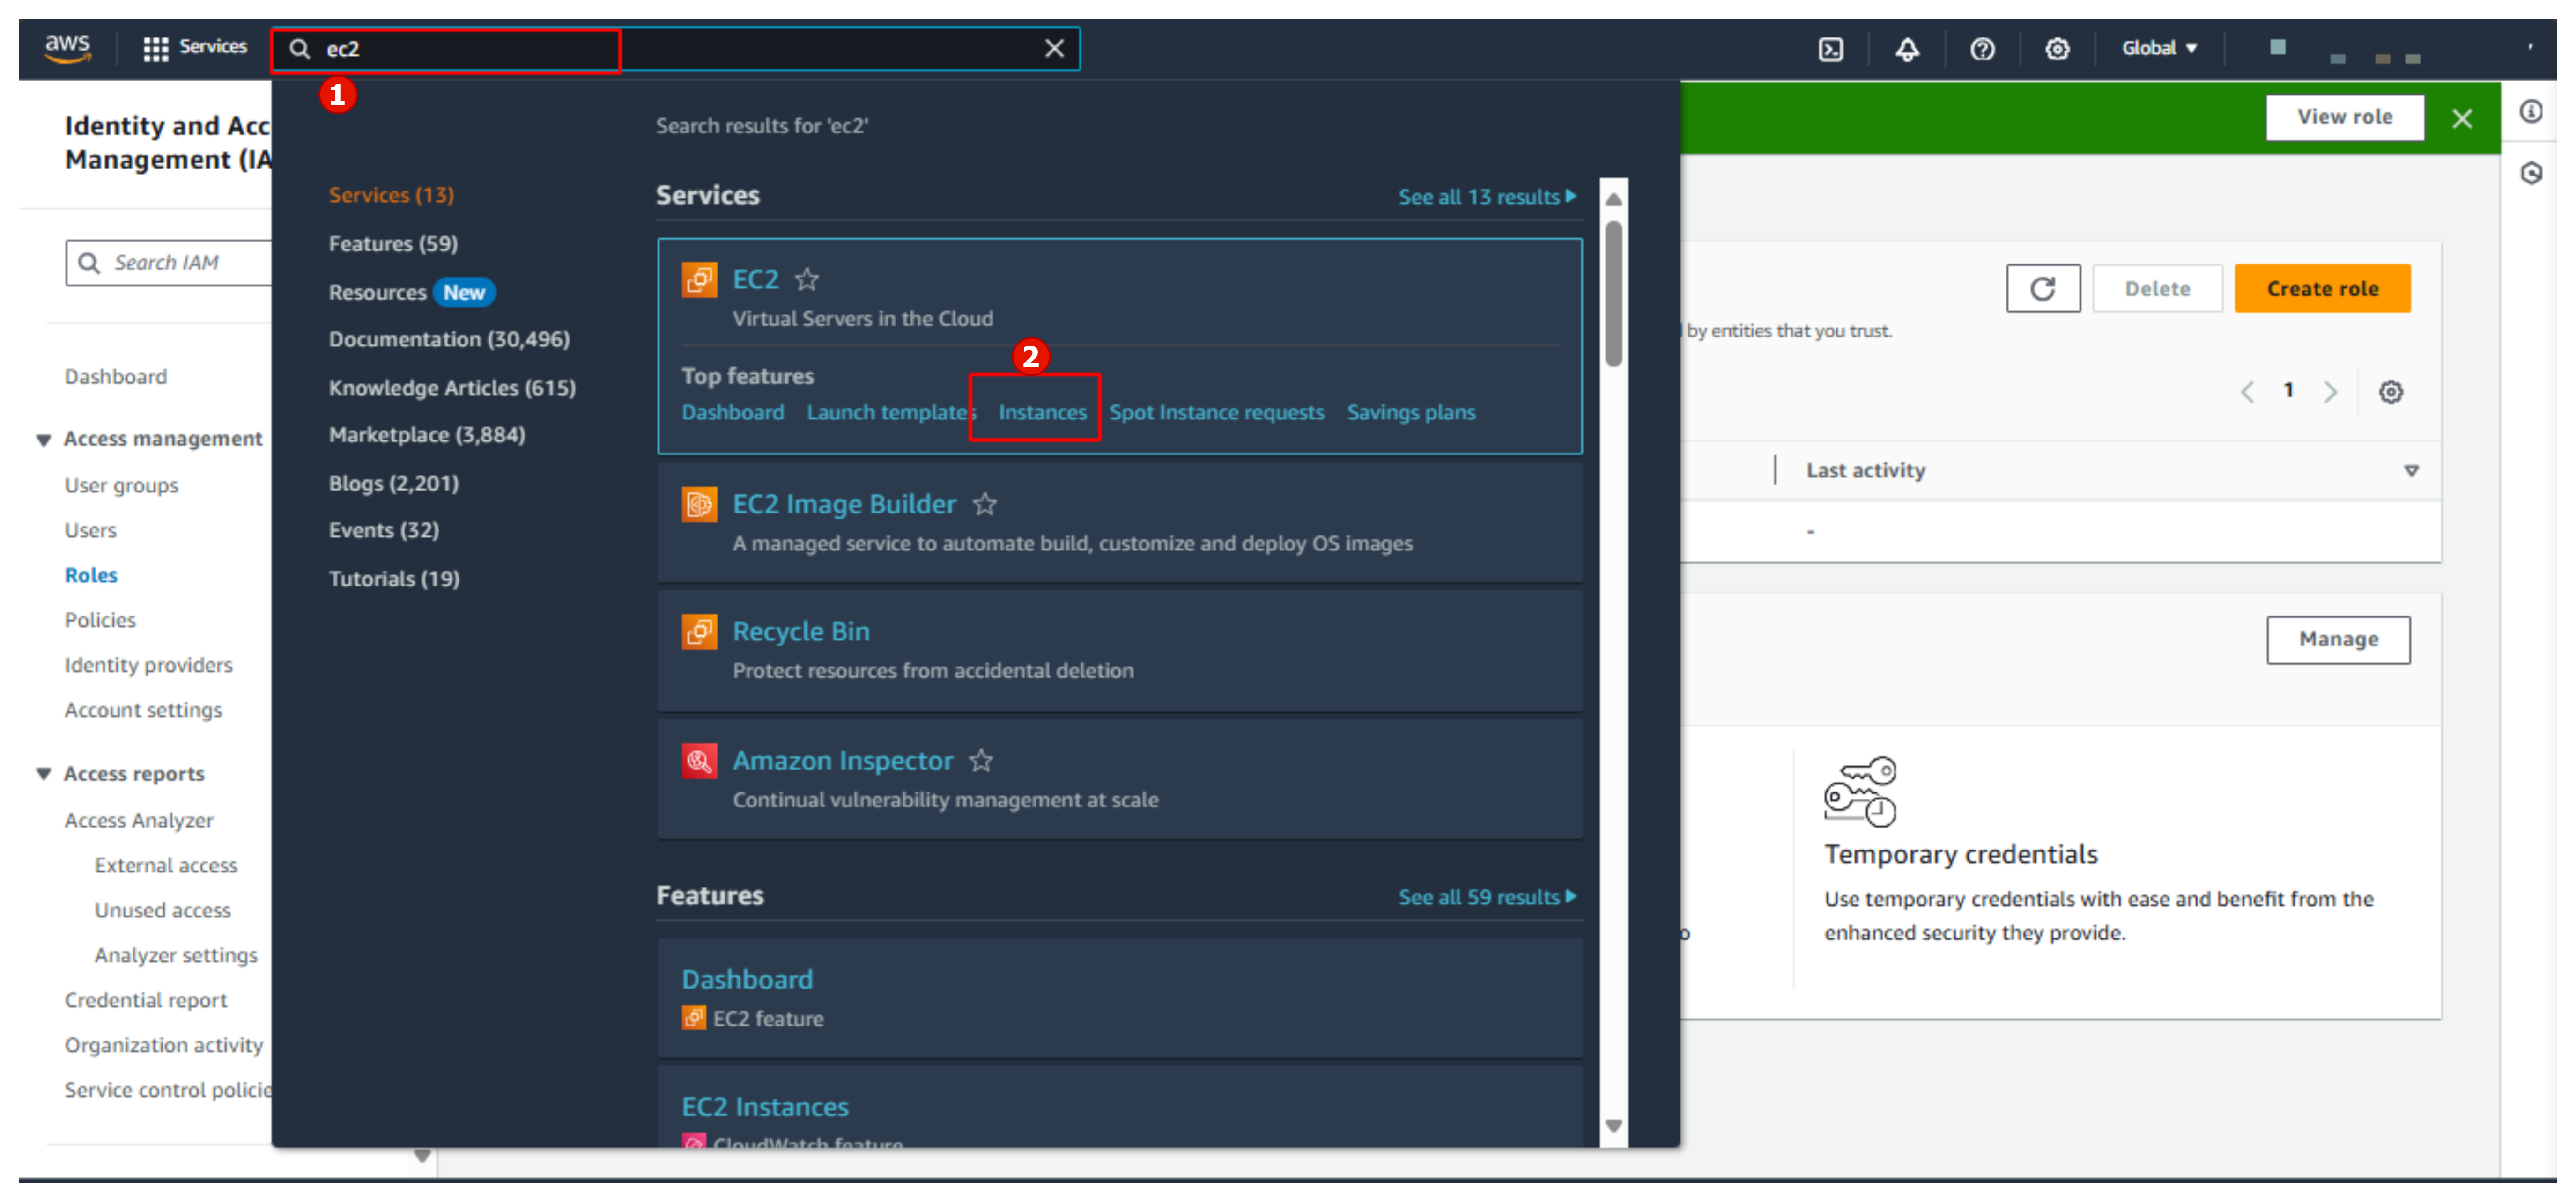This screenshot has height=1202, width=2576.
Task: Click the Manage button
Action: tap(2337, 639)
